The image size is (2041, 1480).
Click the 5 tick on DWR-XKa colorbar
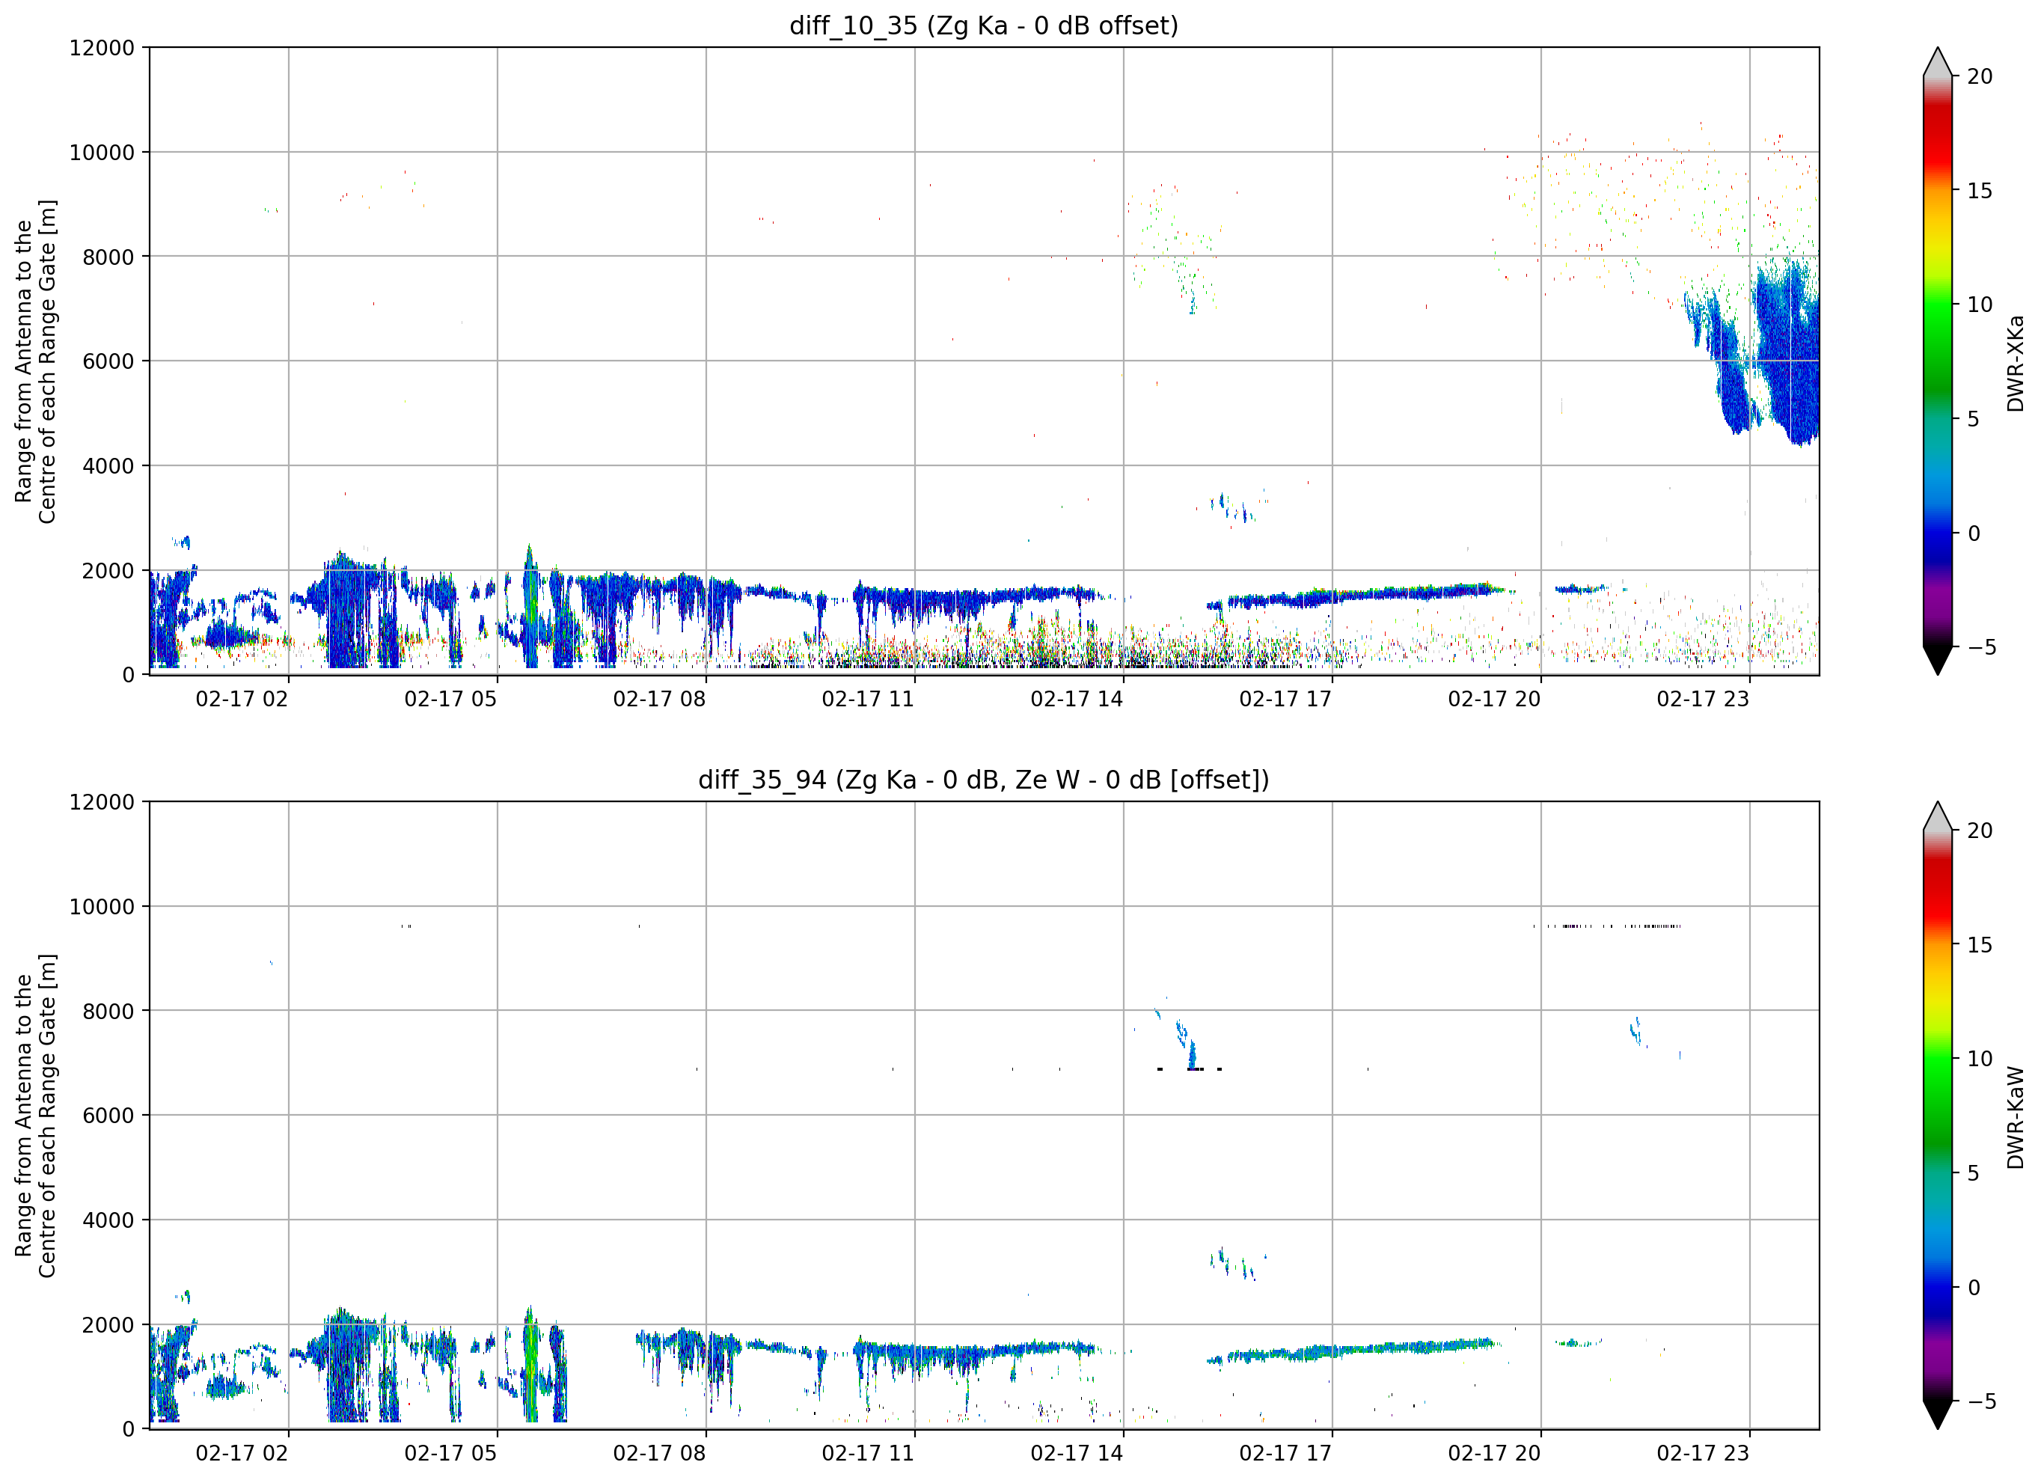[1974, 418]
